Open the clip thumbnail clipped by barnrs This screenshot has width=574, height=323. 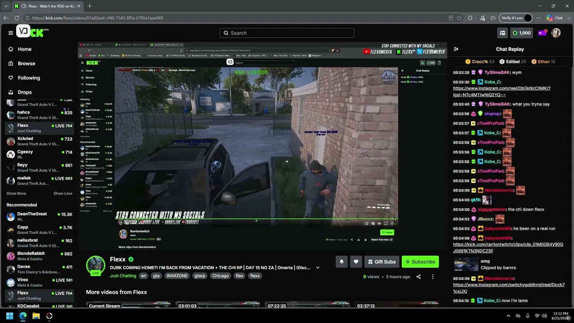466,265
